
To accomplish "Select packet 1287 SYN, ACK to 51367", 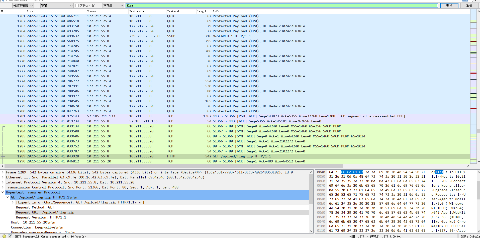I will [x=235, y=146].
